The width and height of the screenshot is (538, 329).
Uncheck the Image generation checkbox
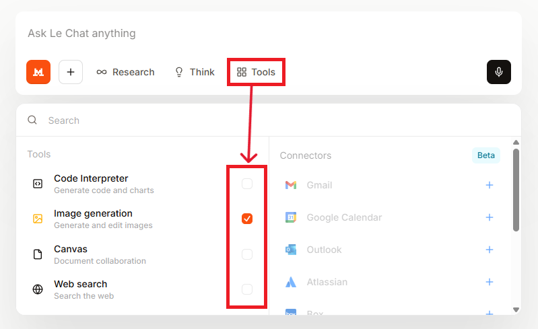point(247,219)
